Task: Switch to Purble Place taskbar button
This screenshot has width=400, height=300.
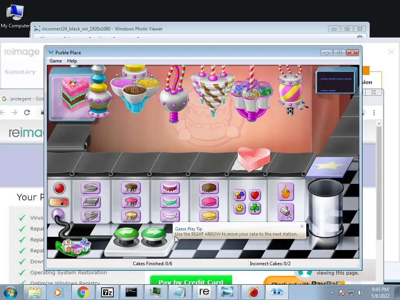Action: click(x=277, y=292)
